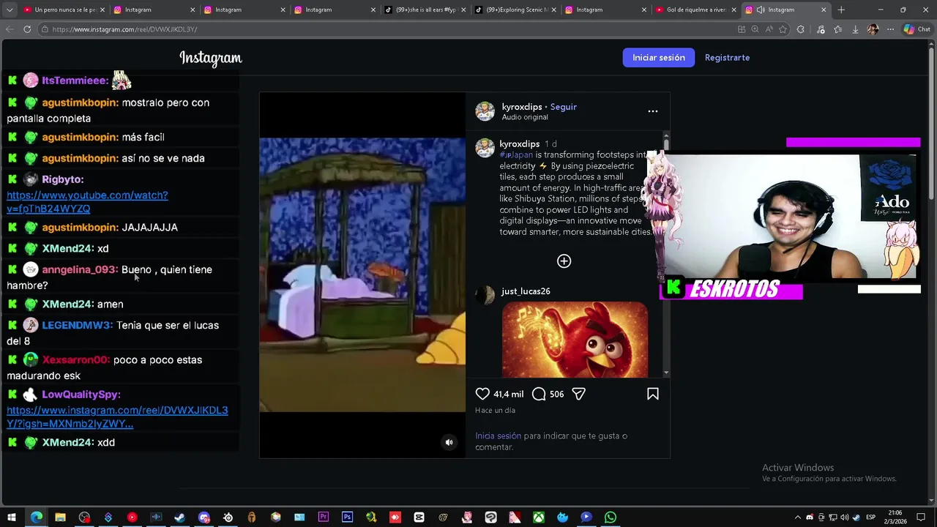Open the red Angry Bird GIF comment
The image size is (937, 527).
575,340
